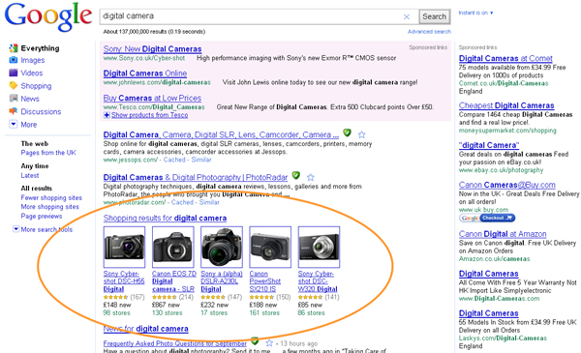The width and height of the screenshot is (581, 353).
Task: Open Canon PowerShot SX210 IS thumbnail
Action: click(x=270, y=247)
